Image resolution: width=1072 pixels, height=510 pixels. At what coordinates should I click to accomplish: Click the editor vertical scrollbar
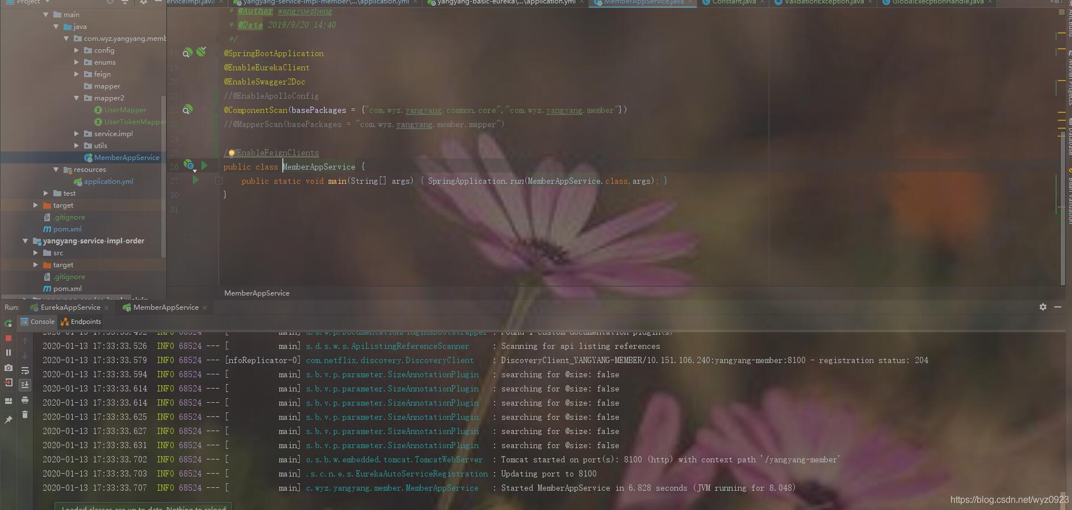pyautogui.click(x=1062, y=170)
